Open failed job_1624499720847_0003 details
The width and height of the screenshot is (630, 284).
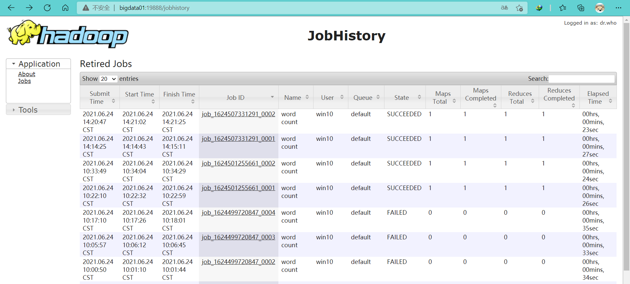point(238,237)
